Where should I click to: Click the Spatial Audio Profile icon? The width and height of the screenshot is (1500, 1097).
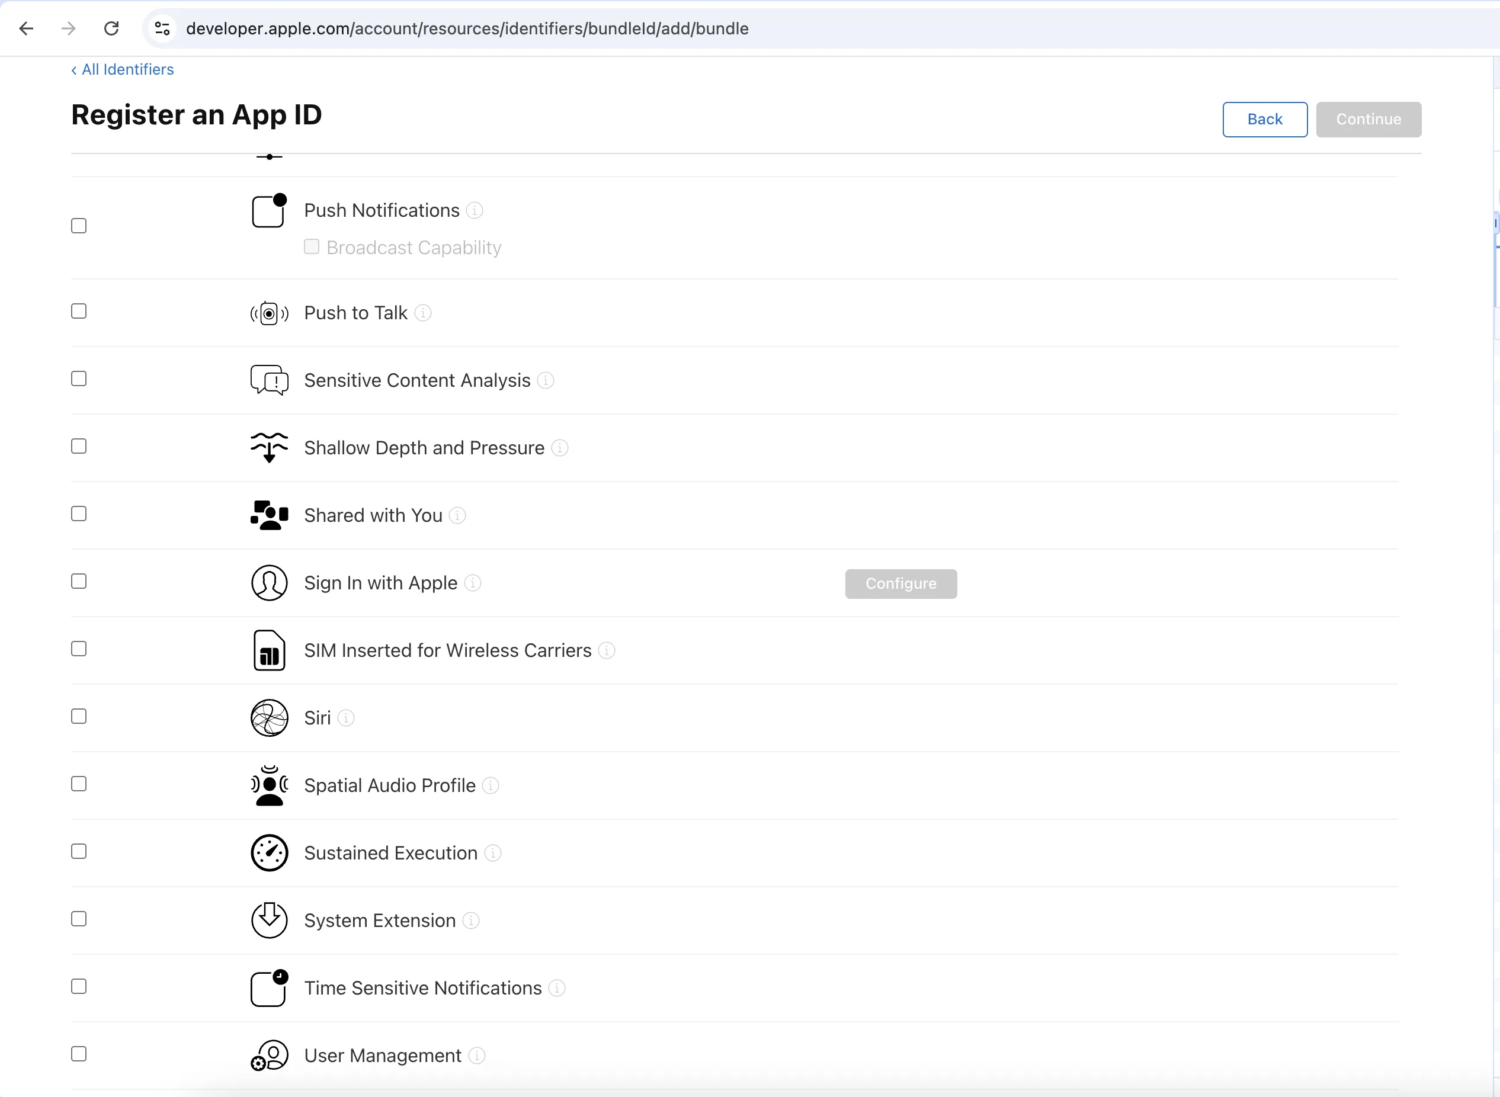(269, 785)
